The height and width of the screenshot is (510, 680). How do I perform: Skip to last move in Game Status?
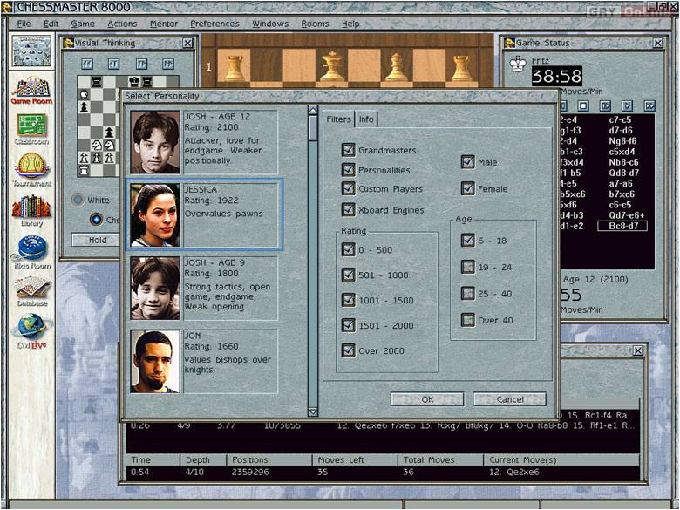click(649, 105)
